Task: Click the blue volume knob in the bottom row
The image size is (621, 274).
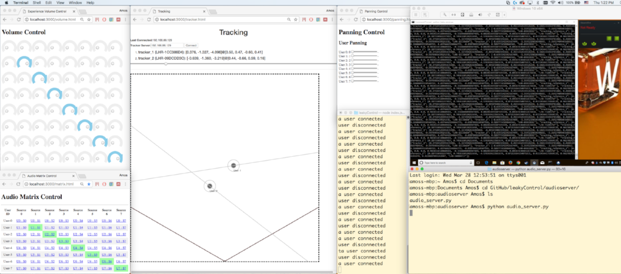Action: coord(116,157)
